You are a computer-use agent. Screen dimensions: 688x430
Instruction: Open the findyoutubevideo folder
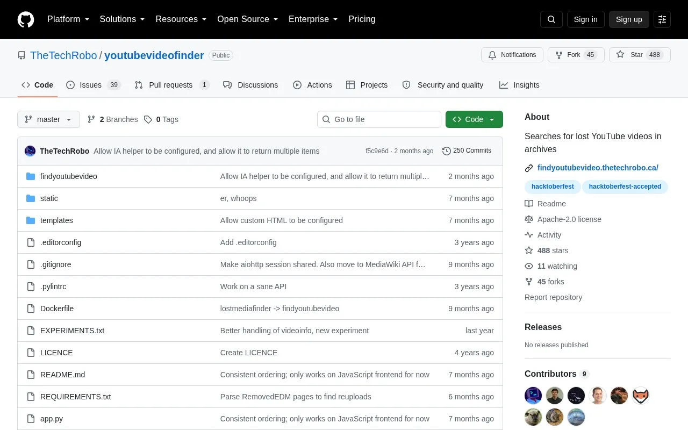pyautogui.click(x=69, y=176)
